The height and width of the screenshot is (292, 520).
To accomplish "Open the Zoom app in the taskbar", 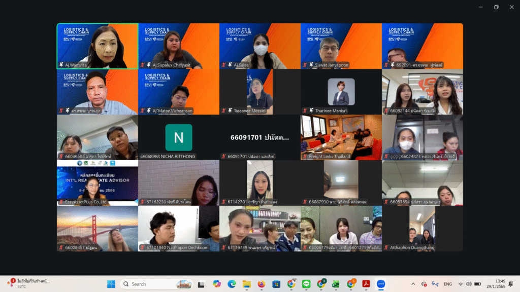I will click(381, 284).
